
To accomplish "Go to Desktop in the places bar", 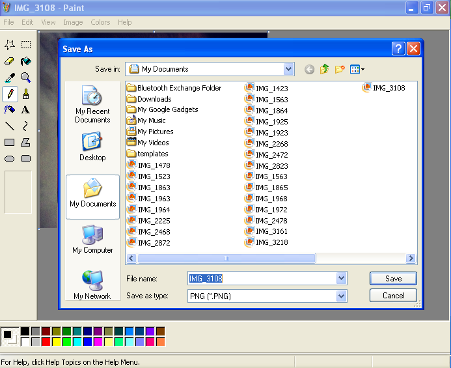I will click(x=92, y=147).
